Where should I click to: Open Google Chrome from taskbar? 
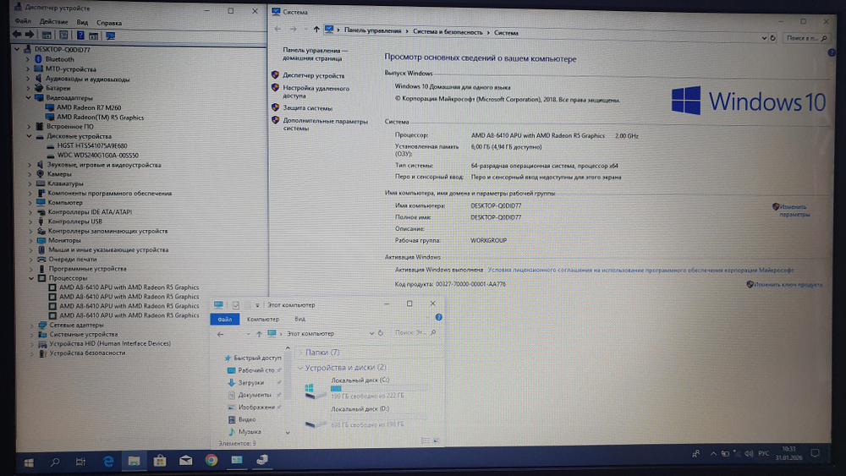[211, 460]
